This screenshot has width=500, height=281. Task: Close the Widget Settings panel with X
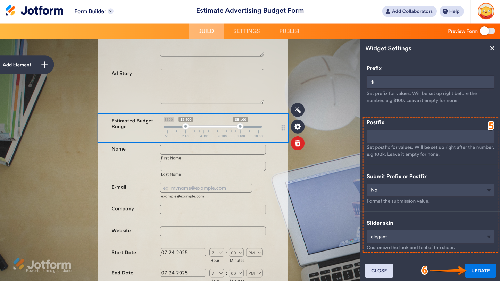click(x=492, y=48)
